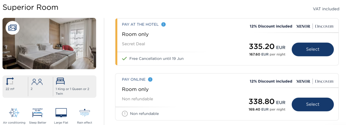Click the room size 22 m² icon

(x=10, y=81)
